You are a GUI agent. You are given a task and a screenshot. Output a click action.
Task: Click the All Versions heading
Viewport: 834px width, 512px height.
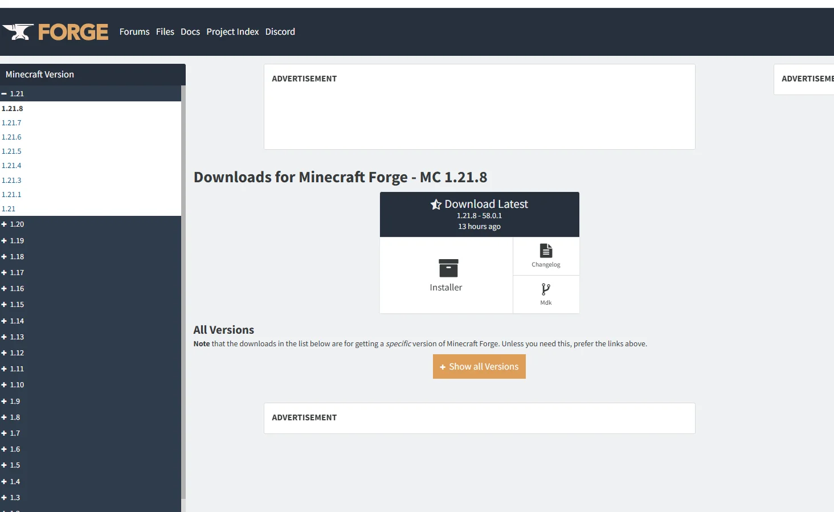224,330
